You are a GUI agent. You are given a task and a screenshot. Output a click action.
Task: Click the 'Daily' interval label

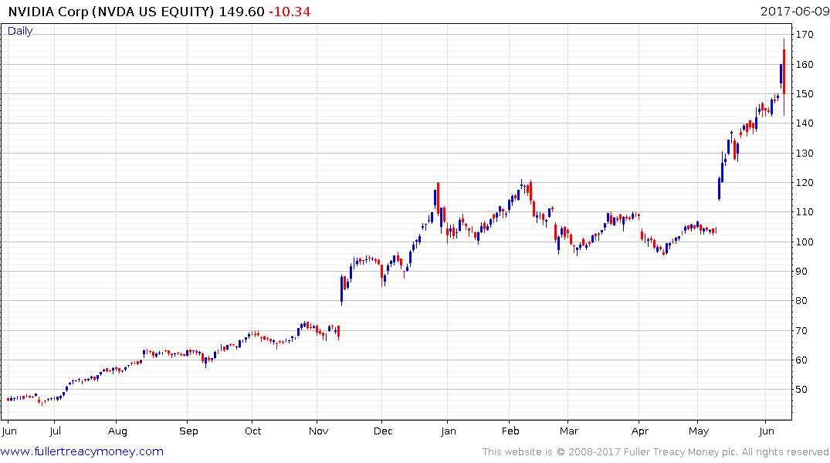pos(20,31)
